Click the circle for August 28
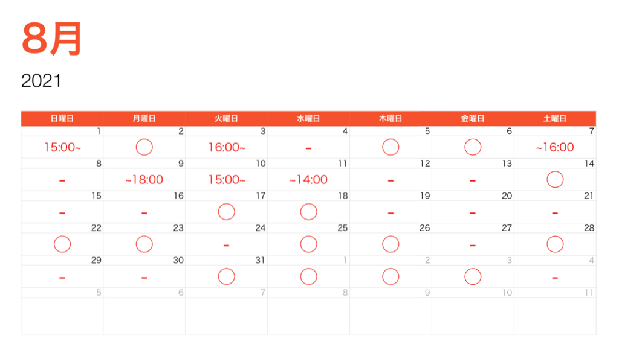The width and height of the screenshot is (619, 353). [x=555, y=244]
